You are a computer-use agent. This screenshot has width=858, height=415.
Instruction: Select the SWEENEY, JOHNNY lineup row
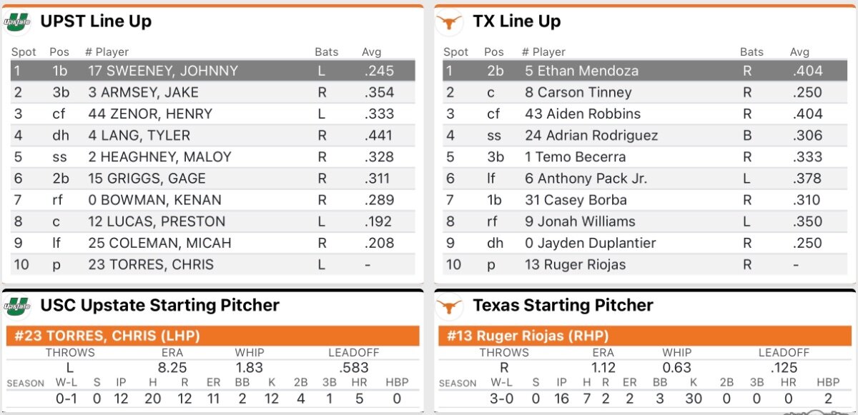(212, 71)
